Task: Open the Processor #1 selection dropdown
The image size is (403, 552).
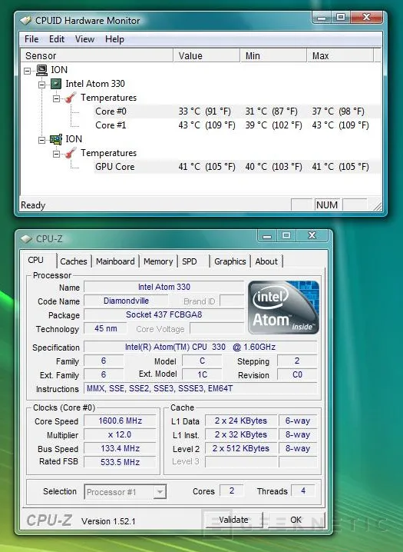Action: tap(160, 492)
